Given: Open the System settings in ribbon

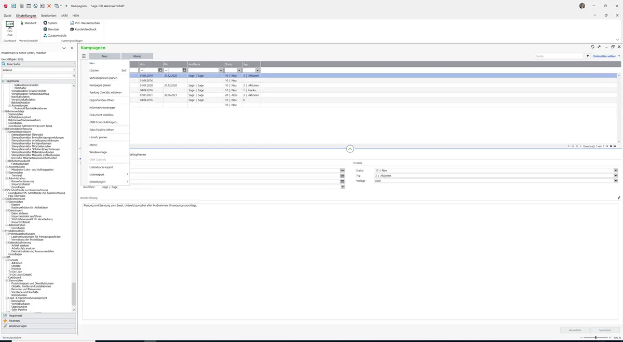Looking at the screenshot, I should coord(50,23).
